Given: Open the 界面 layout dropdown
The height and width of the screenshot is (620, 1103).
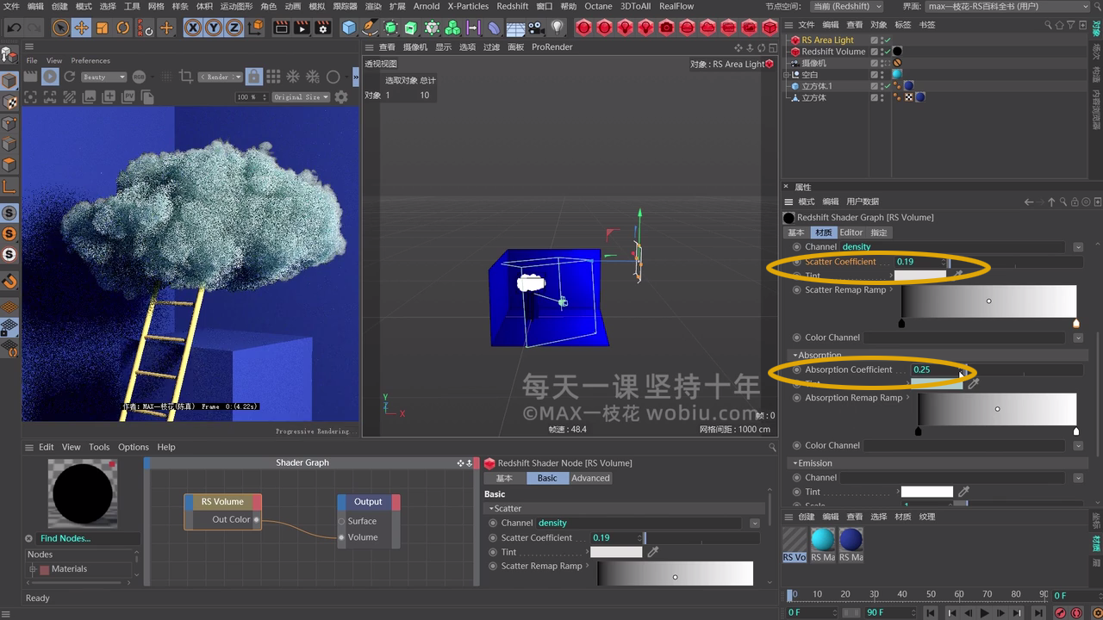Looking at the screenshot, I should 1008,6.
